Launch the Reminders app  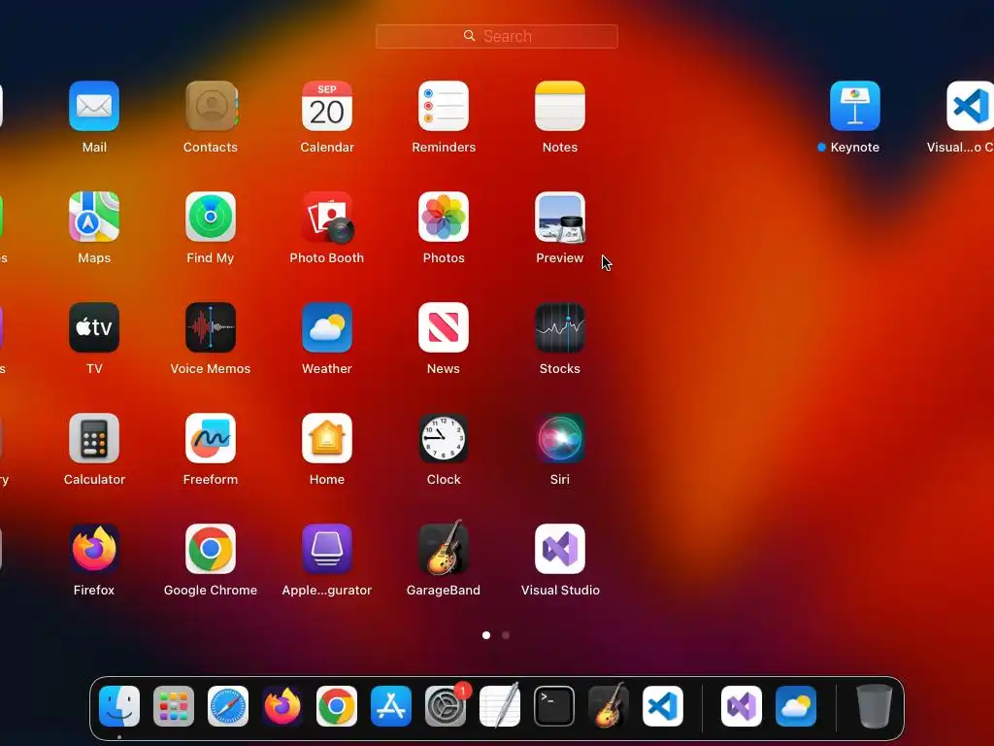point(443,106)
